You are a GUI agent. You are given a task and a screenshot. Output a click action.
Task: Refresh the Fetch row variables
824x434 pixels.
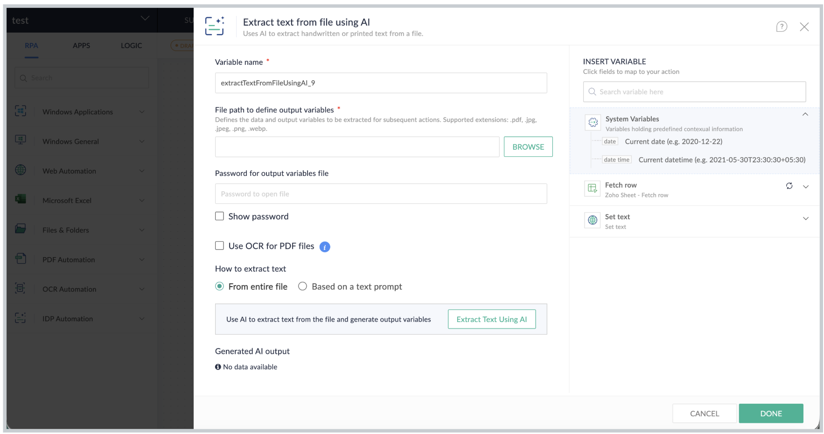click(789, 186)
